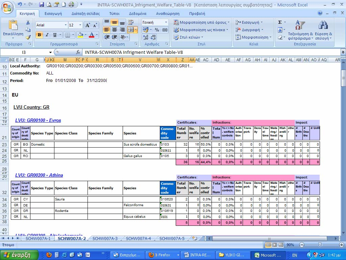Click the vertical scrollbar thumb

pos(343,78)
